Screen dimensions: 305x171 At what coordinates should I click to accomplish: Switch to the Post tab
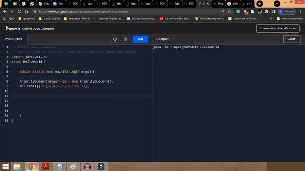click(59, 4)
